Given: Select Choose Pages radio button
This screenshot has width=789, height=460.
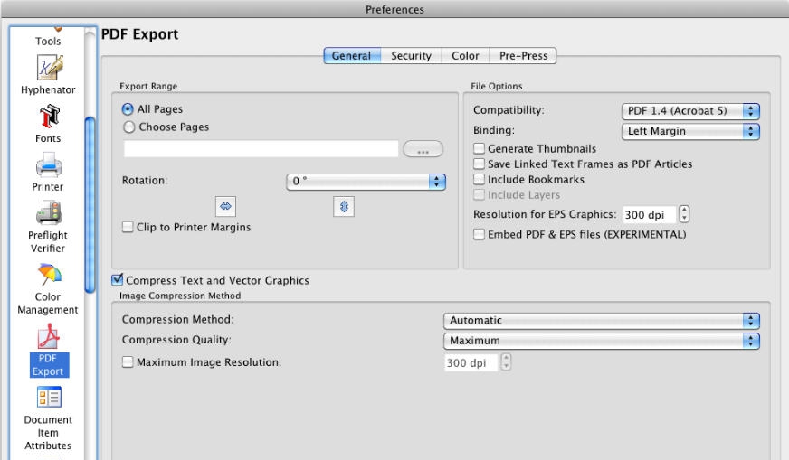Looking at the screenshot, I should (128, 127).
